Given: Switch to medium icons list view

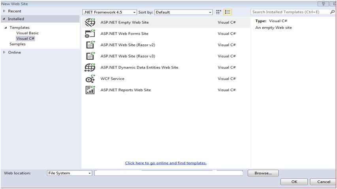Looking at the screenshot, I should tap(228, 12).
